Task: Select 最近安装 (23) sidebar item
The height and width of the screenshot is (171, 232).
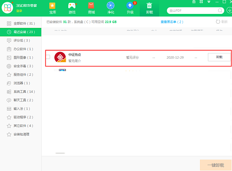Action: 21,32
